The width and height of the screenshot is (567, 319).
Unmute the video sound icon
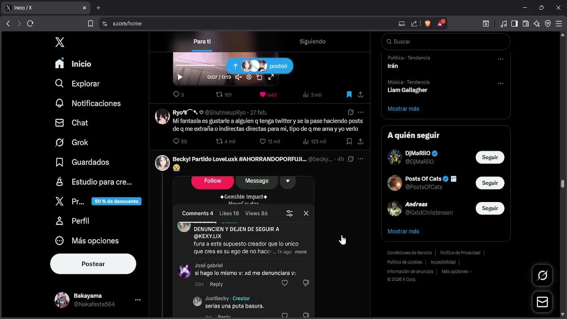coord(238,77)
